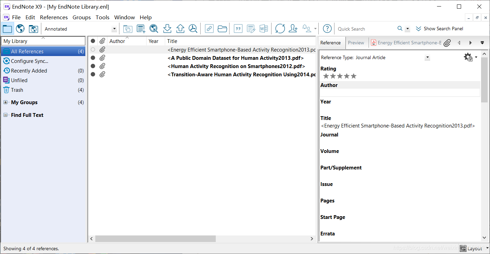Open the Edit menu
This screenshot has height=254, width=490.
pos(30,17)
